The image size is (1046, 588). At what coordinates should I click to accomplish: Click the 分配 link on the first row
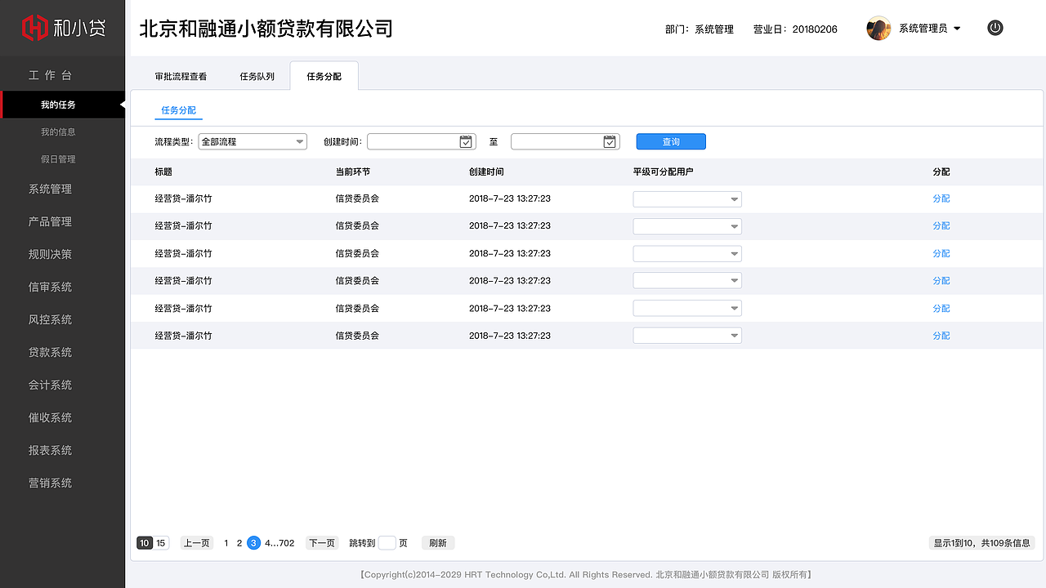coord(941,198)
